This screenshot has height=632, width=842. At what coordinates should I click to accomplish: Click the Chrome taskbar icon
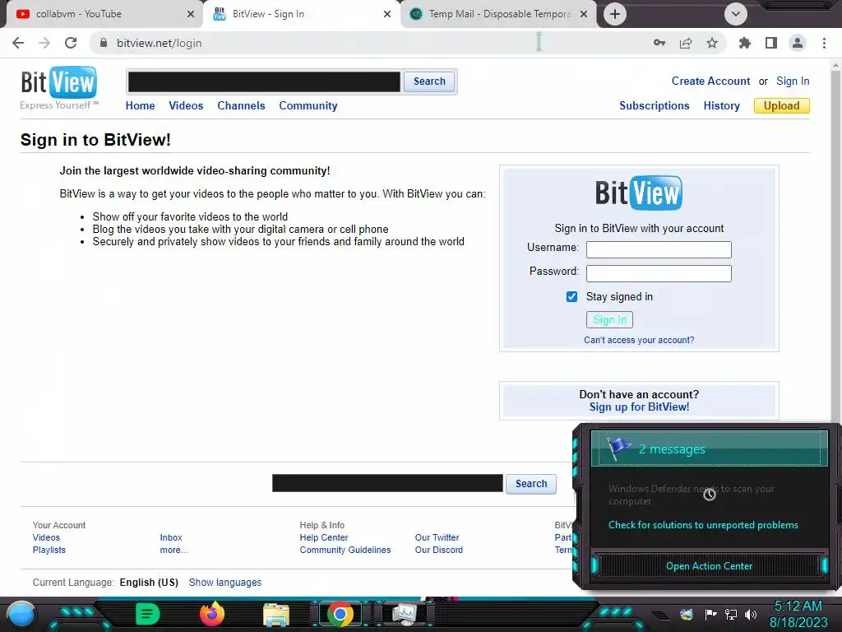[340, 614]
